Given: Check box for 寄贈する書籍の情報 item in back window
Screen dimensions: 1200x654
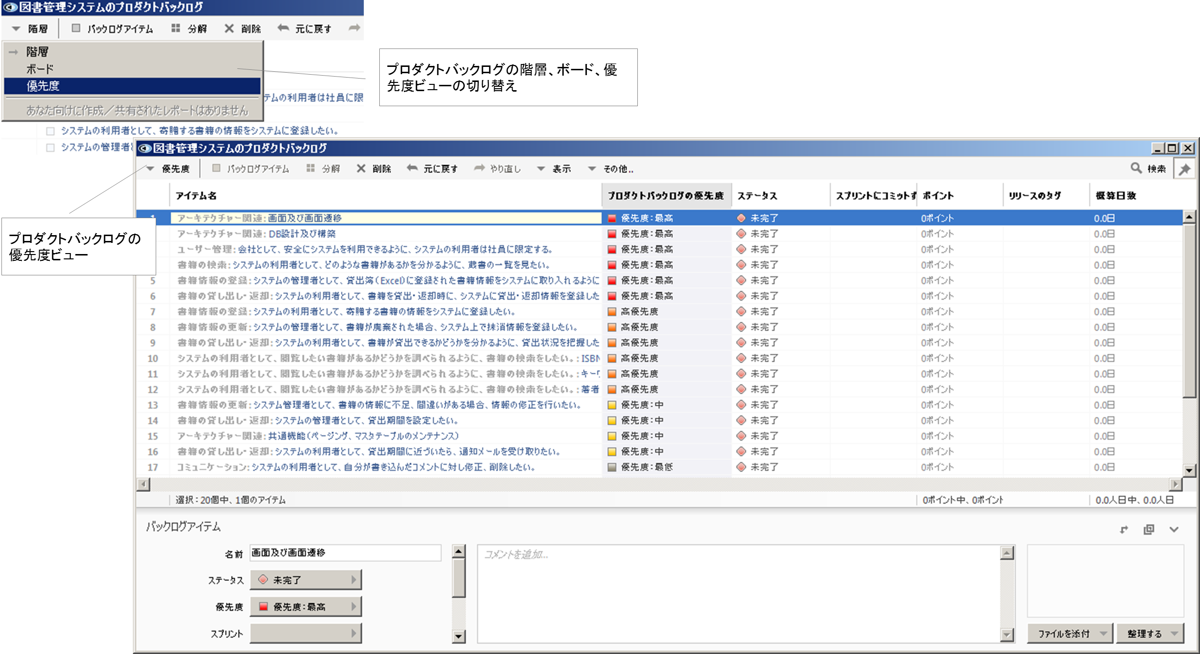Looking at the screenshot, I should [50, 131].
